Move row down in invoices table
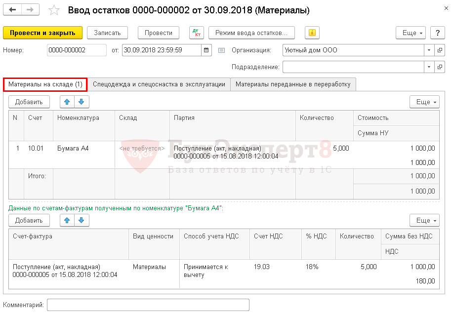452x313 pixels. point(81,220)
